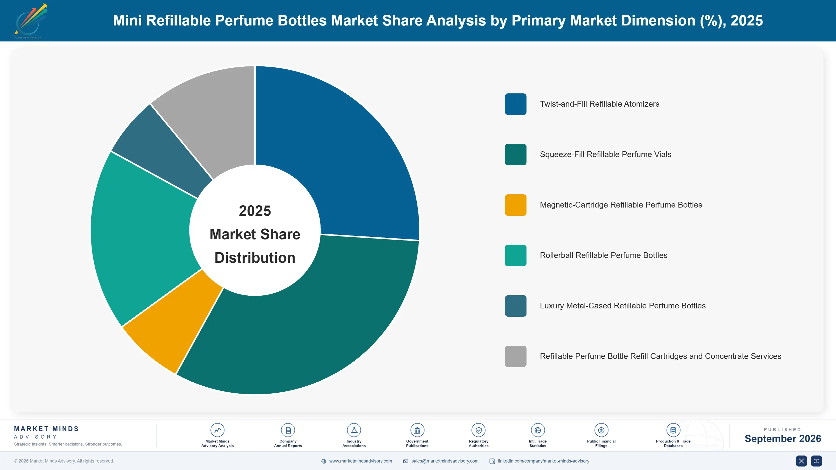Click the 'Squeeze-Fill Refillable Perfume Vials' label
This screenshot has height=470, width=836.
tap(605, 155)
